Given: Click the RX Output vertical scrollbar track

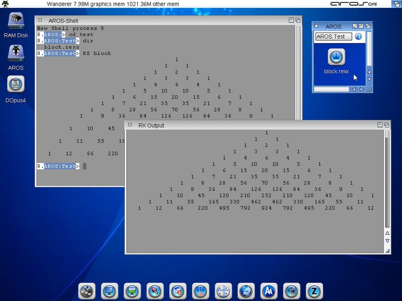Looking at the screenshot, I should 387,187.
